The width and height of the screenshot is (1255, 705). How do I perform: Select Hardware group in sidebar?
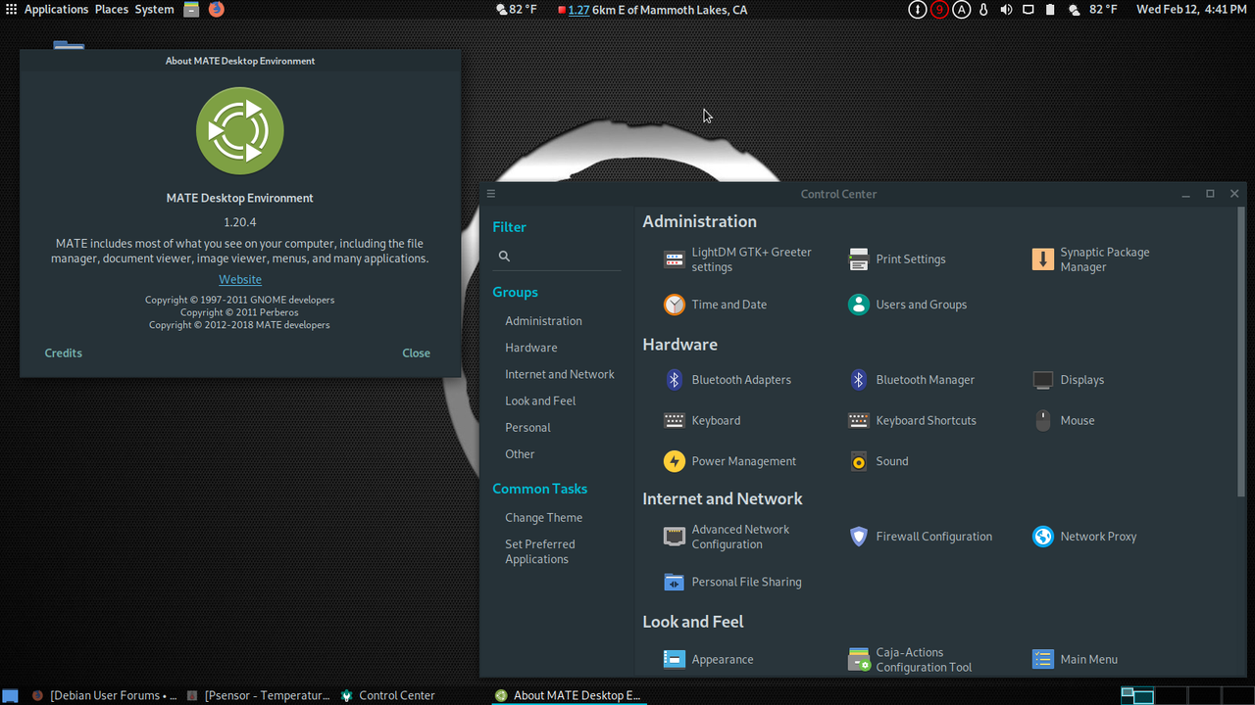[531, 348]
